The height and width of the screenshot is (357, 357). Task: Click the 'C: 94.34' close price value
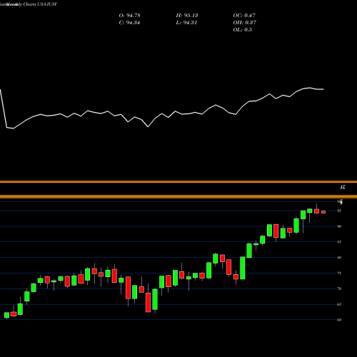click(x=129, y=23)
